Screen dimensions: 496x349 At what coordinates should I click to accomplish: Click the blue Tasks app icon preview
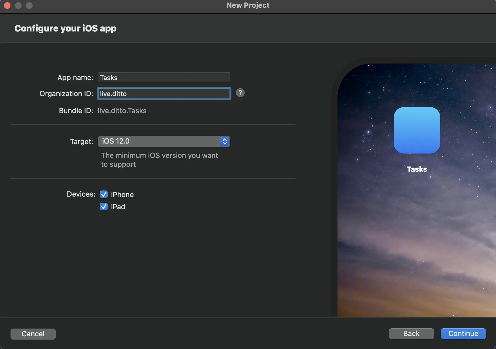[x=417, y=130]
